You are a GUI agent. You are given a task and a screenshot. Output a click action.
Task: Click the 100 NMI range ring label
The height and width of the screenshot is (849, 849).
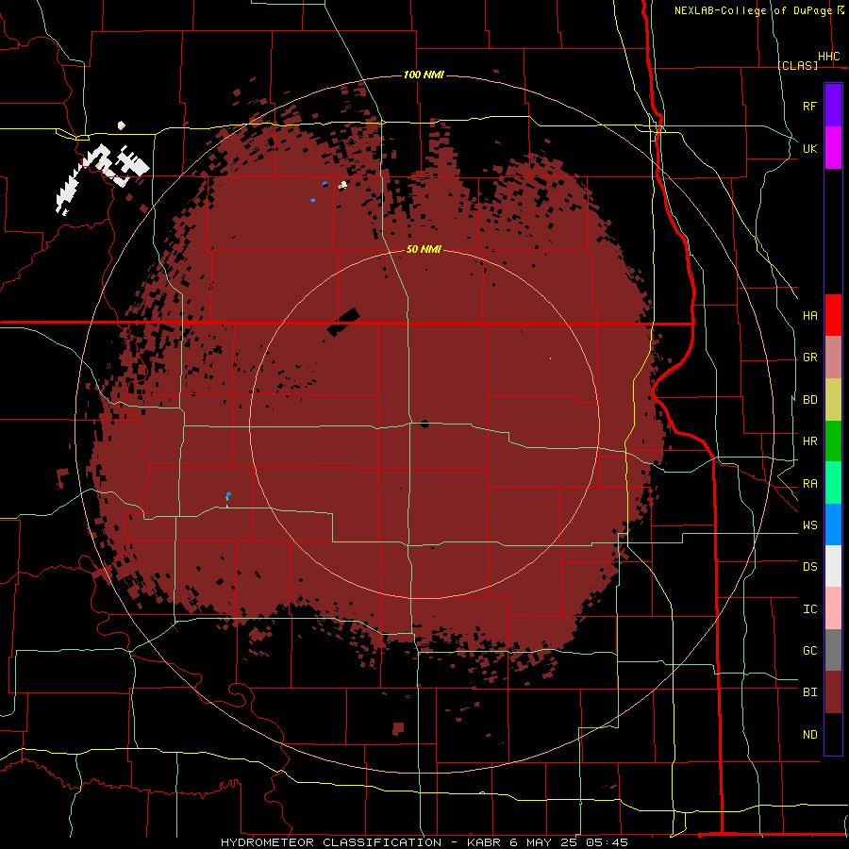(x=424, y=75)
